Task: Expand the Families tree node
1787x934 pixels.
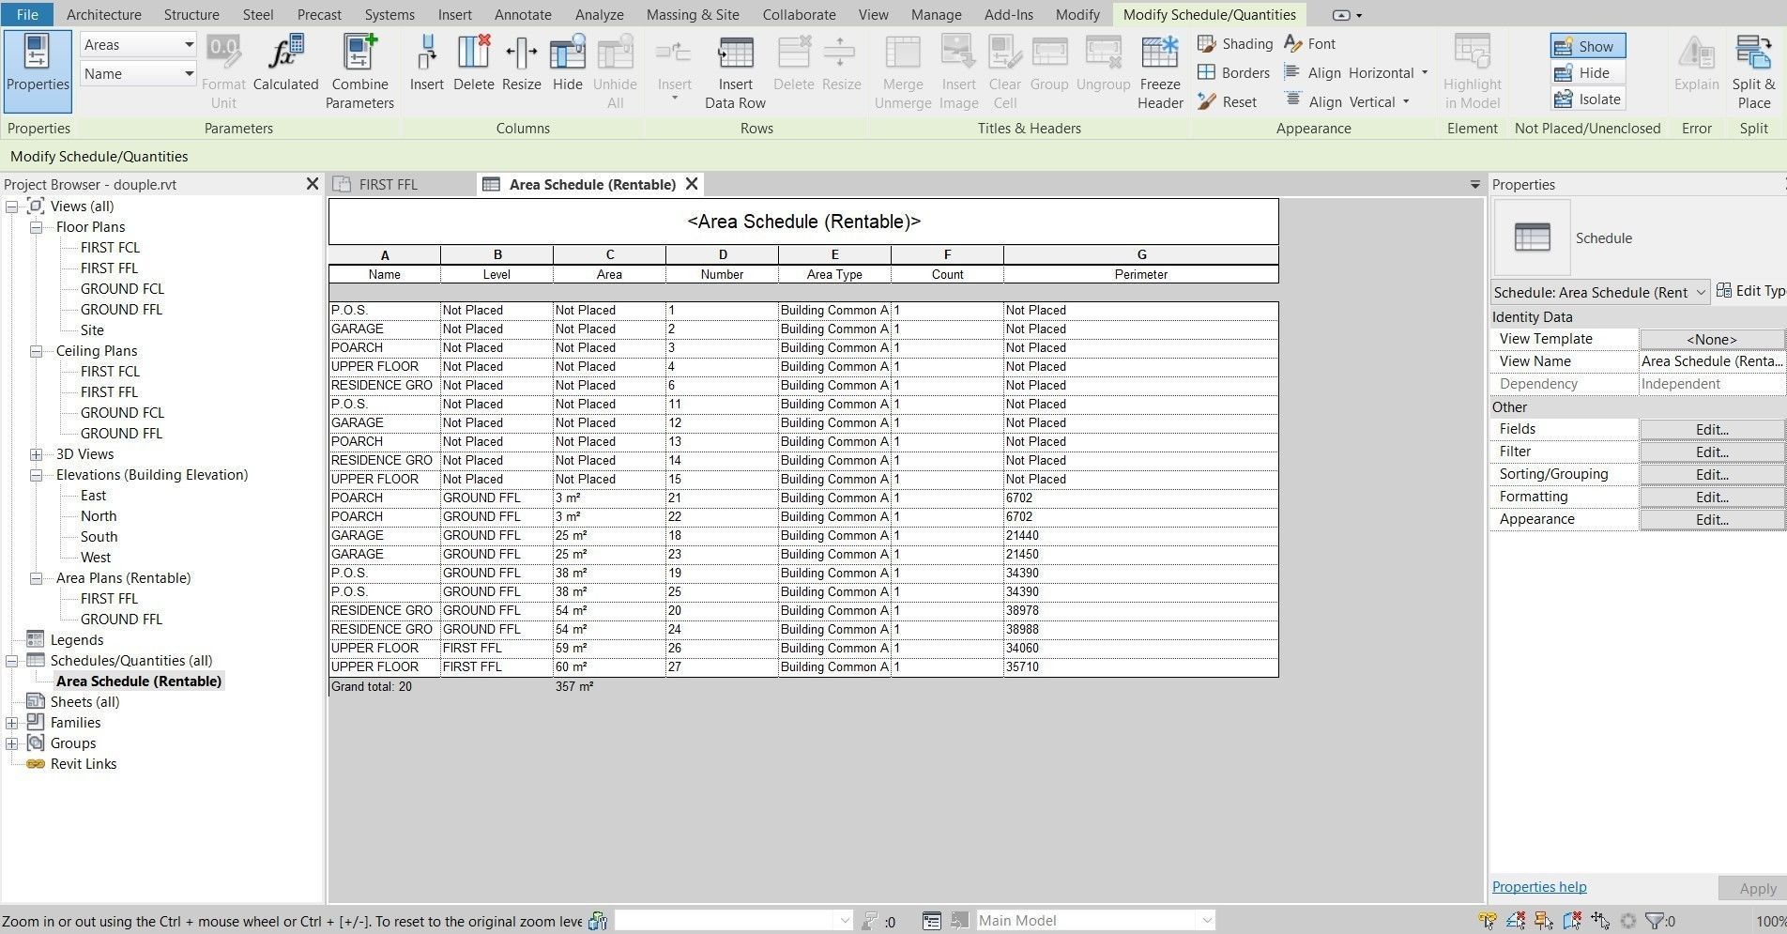Action: [x=11, y=723]
